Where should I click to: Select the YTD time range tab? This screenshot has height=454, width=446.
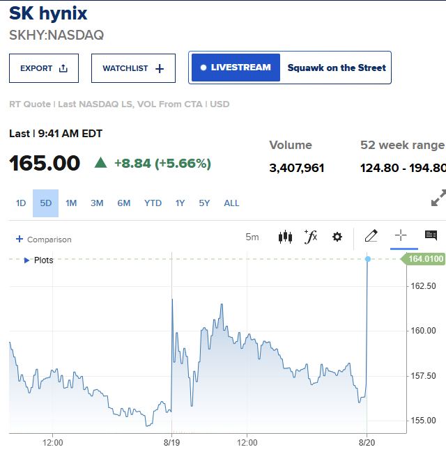(x=153, y=203)
